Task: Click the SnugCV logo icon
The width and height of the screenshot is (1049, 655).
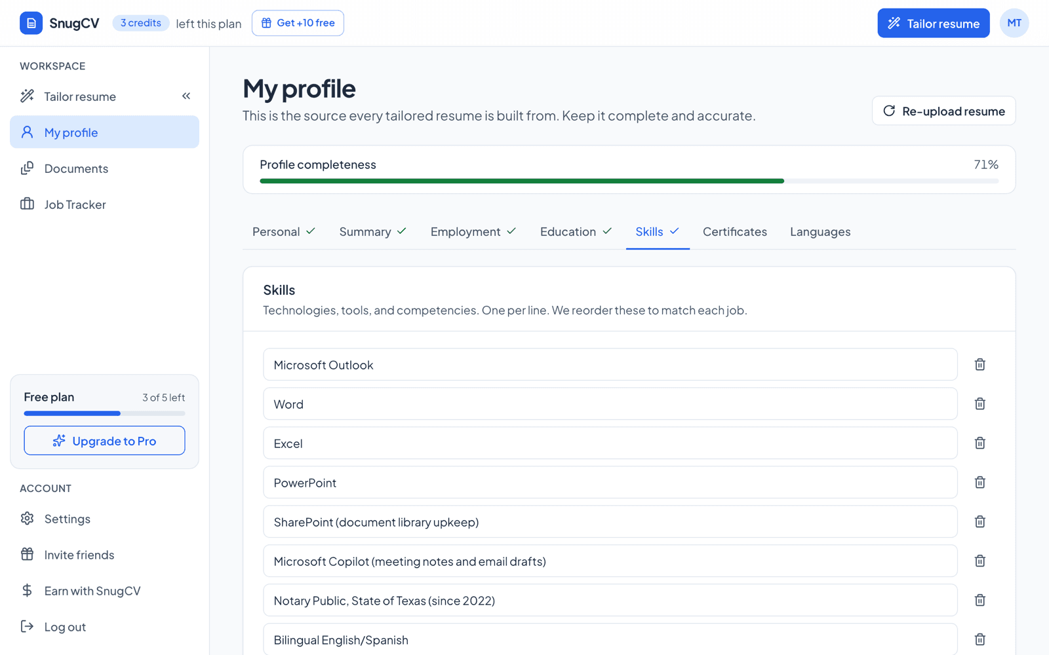Action: [31, 23]
